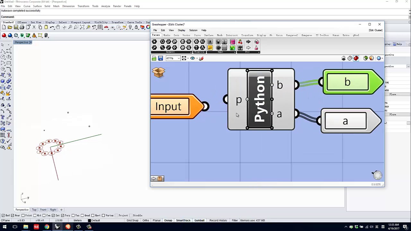
Task: Click the orange cone icon in Rhino toolbar
Action: 34,35
